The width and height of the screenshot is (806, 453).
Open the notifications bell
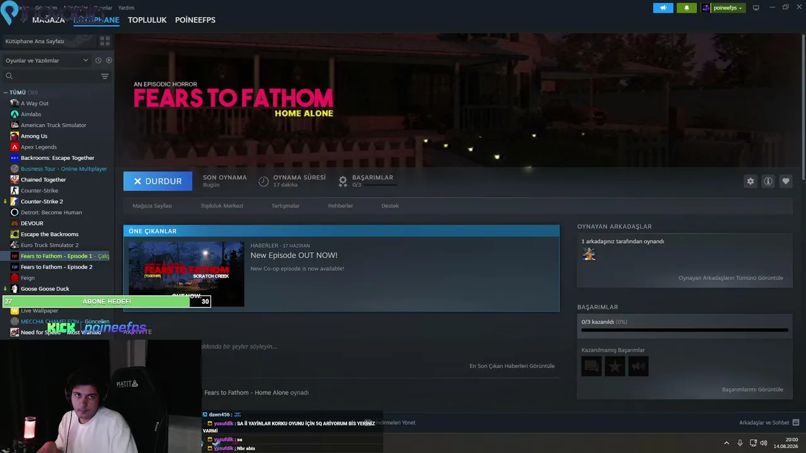(x=686, y=8)
